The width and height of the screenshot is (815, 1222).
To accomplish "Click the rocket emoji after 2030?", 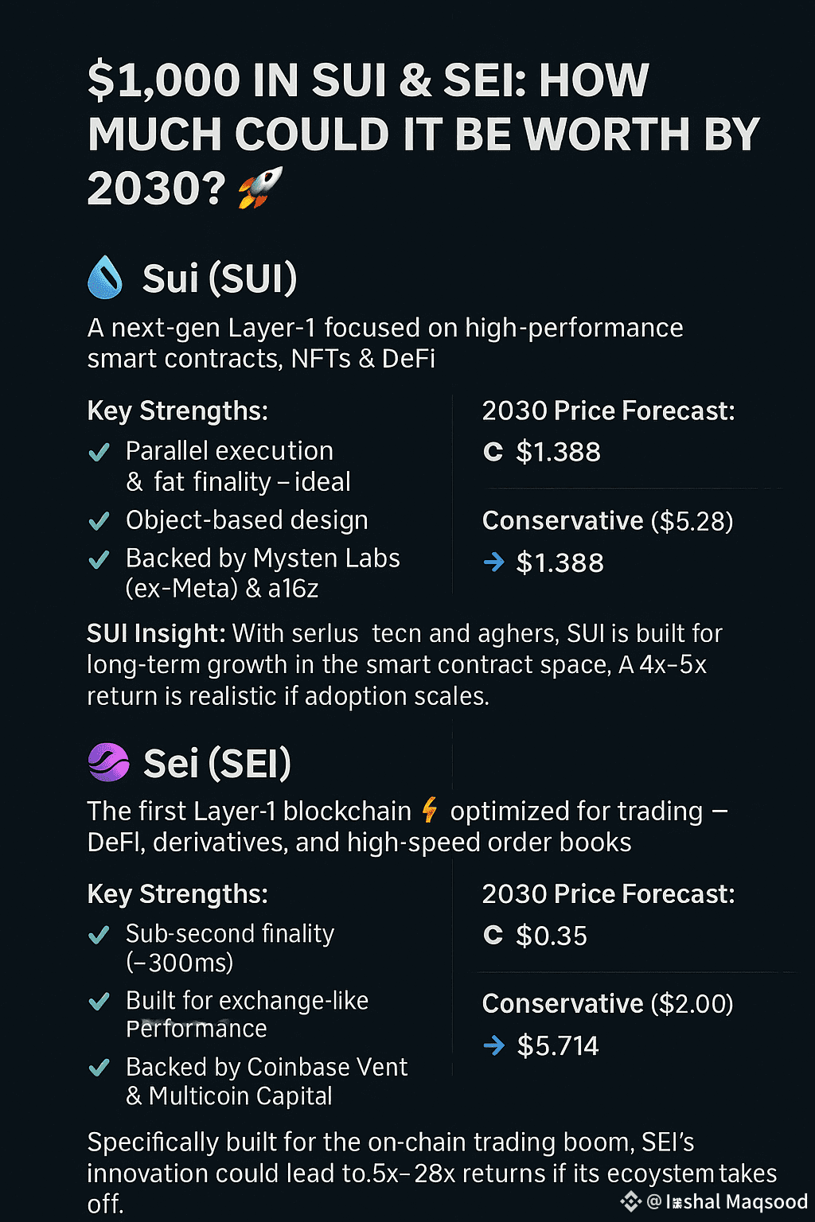I will coord(260,188).
